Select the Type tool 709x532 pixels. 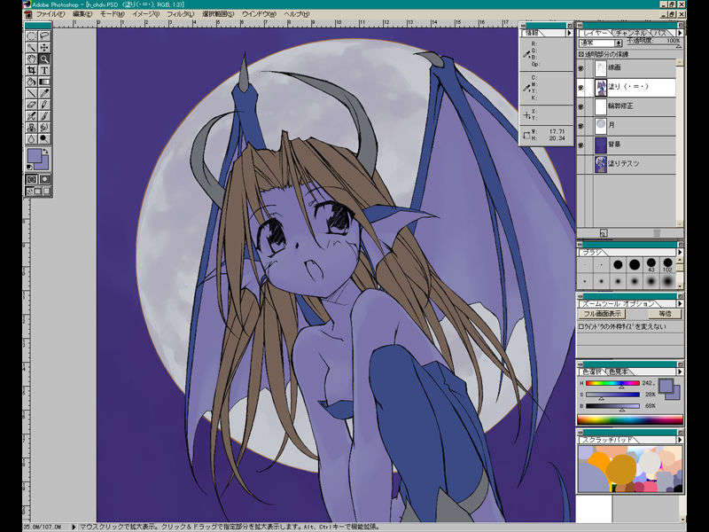tap(44, 70)
